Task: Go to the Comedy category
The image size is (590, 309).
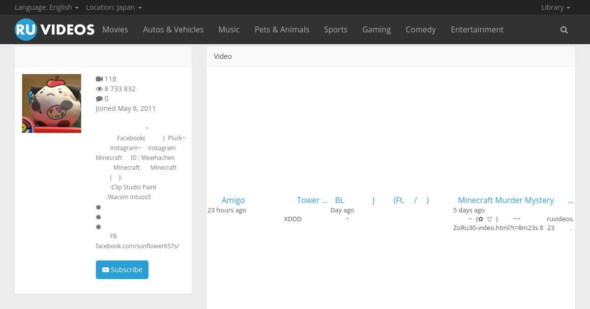Action: pyautogui.click(x=420, y=29)
